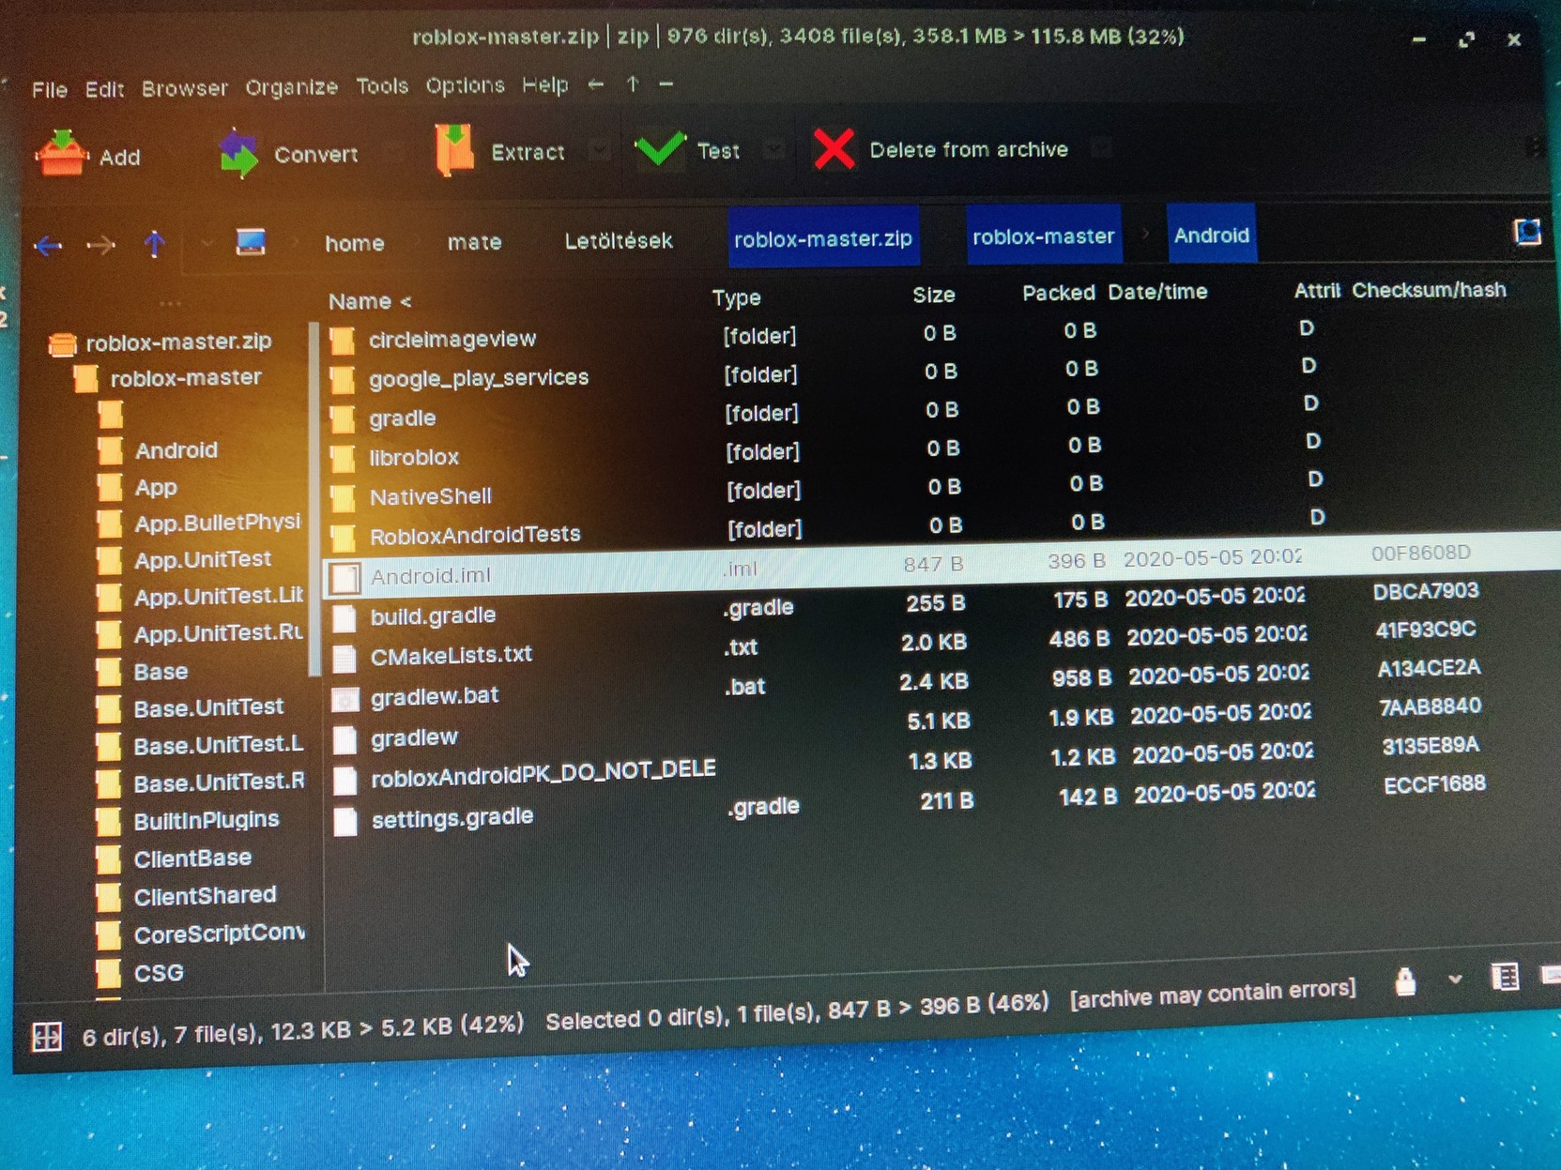The image size is (1561, 1170).
Task: Open the Options menu
Action: click(x=465, y=85)
